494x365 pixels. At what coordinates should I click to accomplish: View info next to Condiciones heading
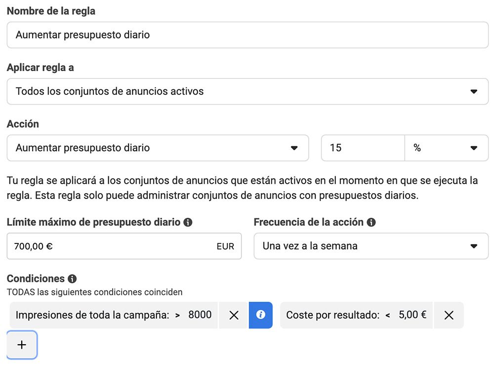[73, 279]
